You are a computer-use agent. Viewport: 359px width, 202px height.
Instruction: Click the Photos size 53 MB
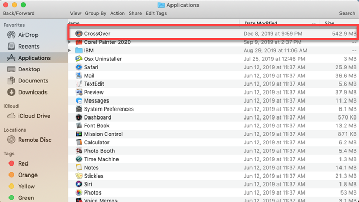pyautogui.click(x=348, y=192)
